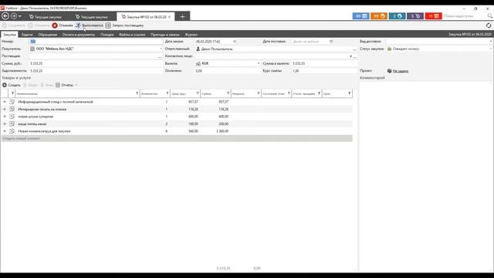Click the search magnifier icon

pos(489,16)
